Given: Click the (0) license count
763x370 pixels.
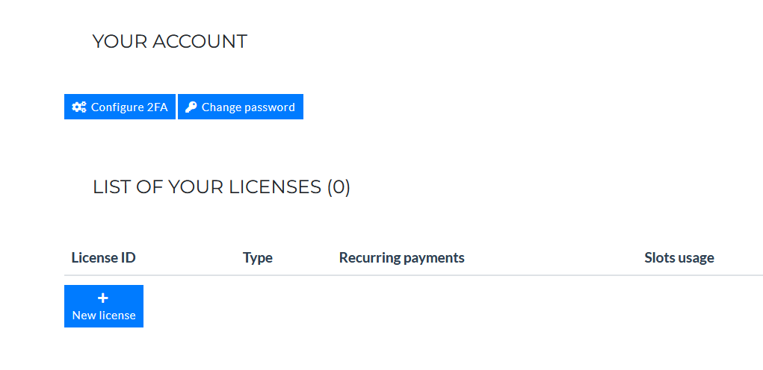Looking at the screenshot, I should (x=339, y=187).
